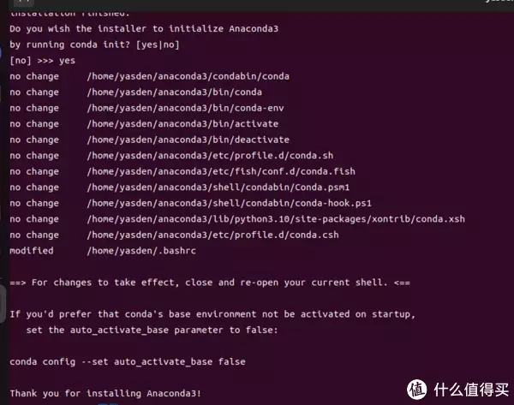This screenshot has width=514, height=405.
Task: Click the xontrib/conda.xsh path line
Action: click(x=276, y=219)
